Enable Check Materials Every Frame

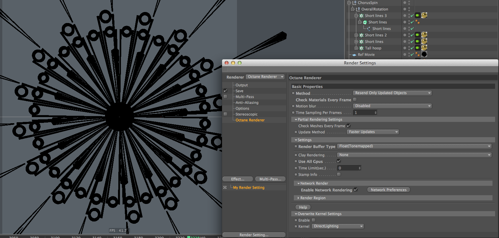coord(355,100)
